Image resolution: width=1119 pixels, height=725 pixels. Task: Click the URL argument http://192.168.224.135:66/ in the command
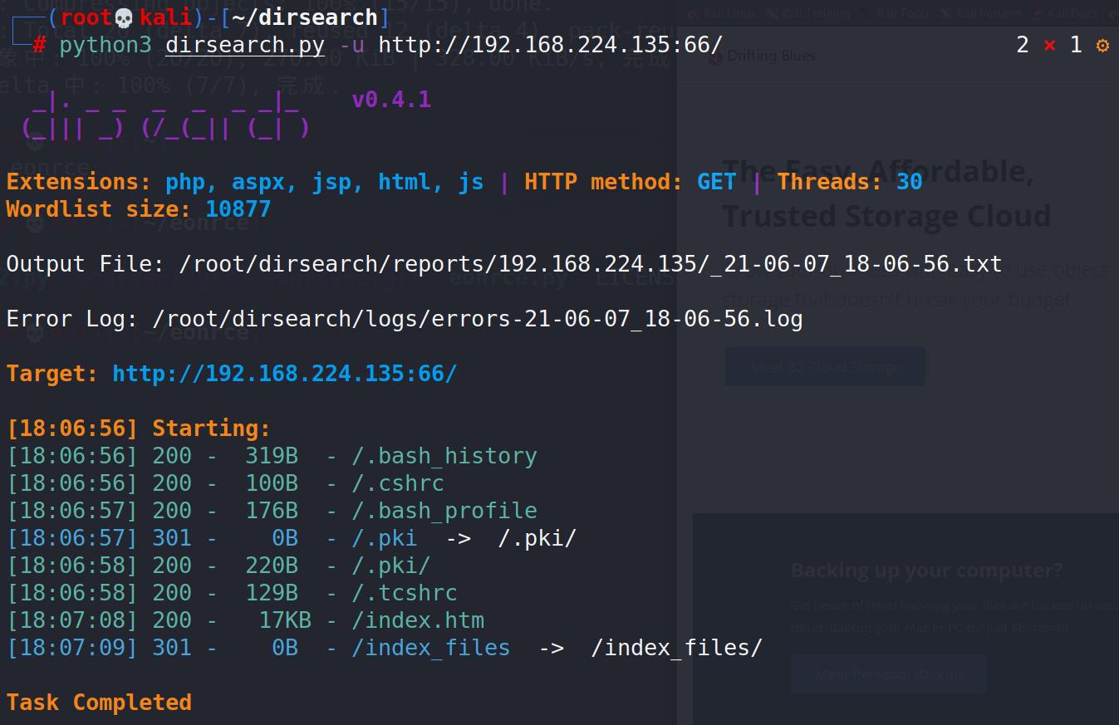(x=551, y=45)
